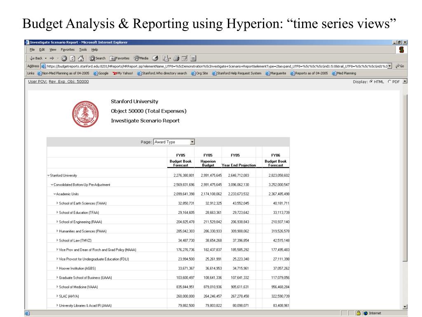The image size is (422, 317).
Task: Open the Med Planning links bar shortcut
Action: (x=344, y=73)
